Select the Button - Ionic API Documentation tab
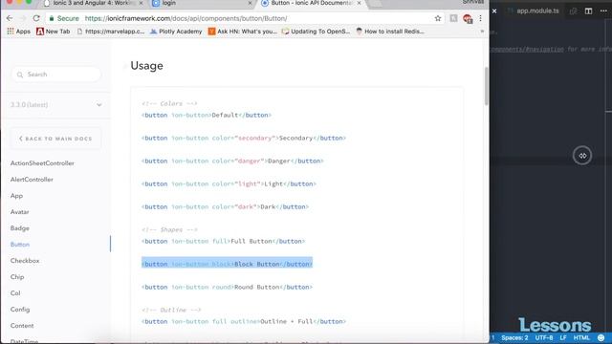Viewport: 612px width, 344px height. point(311,3)
